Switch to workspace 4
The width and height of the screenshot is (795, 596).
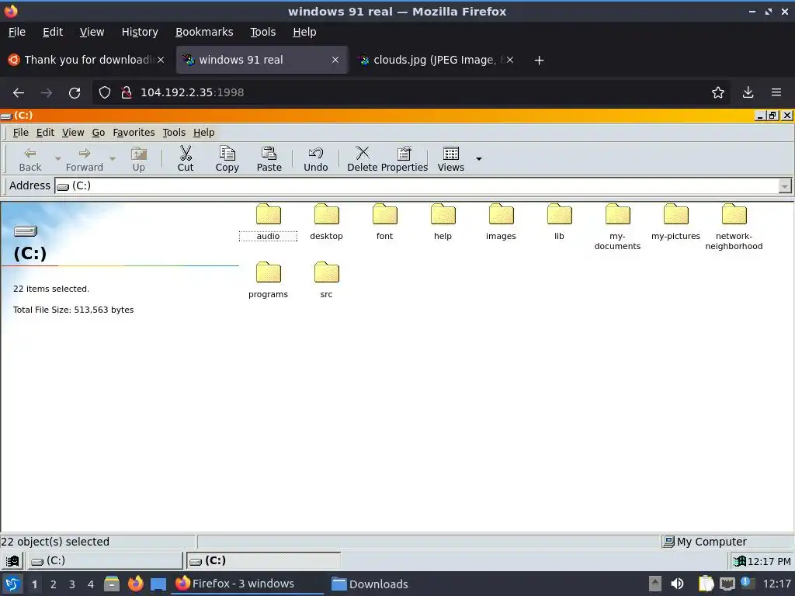click(x=91, y=584)
